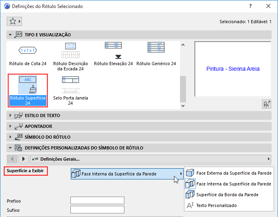
Task: Choose Face Interna da Superfície da Parede option
Action: (229, 184)
